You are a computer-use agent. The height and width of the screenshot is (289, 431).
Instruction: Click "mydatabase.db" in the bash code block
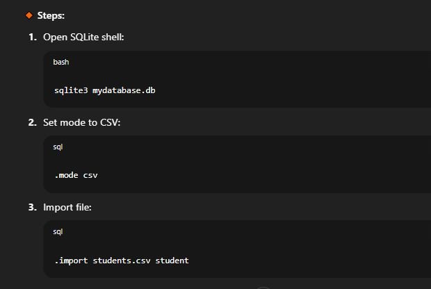click(124, 90)
